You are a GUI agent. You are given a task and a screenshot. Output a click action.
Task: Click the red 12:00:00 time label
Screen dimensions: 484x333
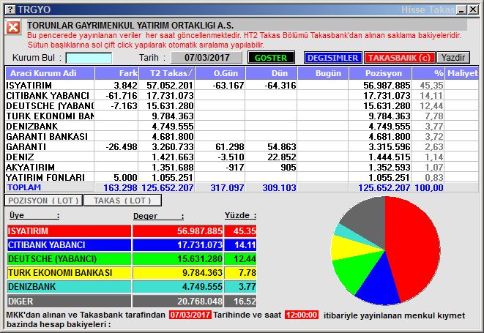pyautogui.click(x=302, y=315)
